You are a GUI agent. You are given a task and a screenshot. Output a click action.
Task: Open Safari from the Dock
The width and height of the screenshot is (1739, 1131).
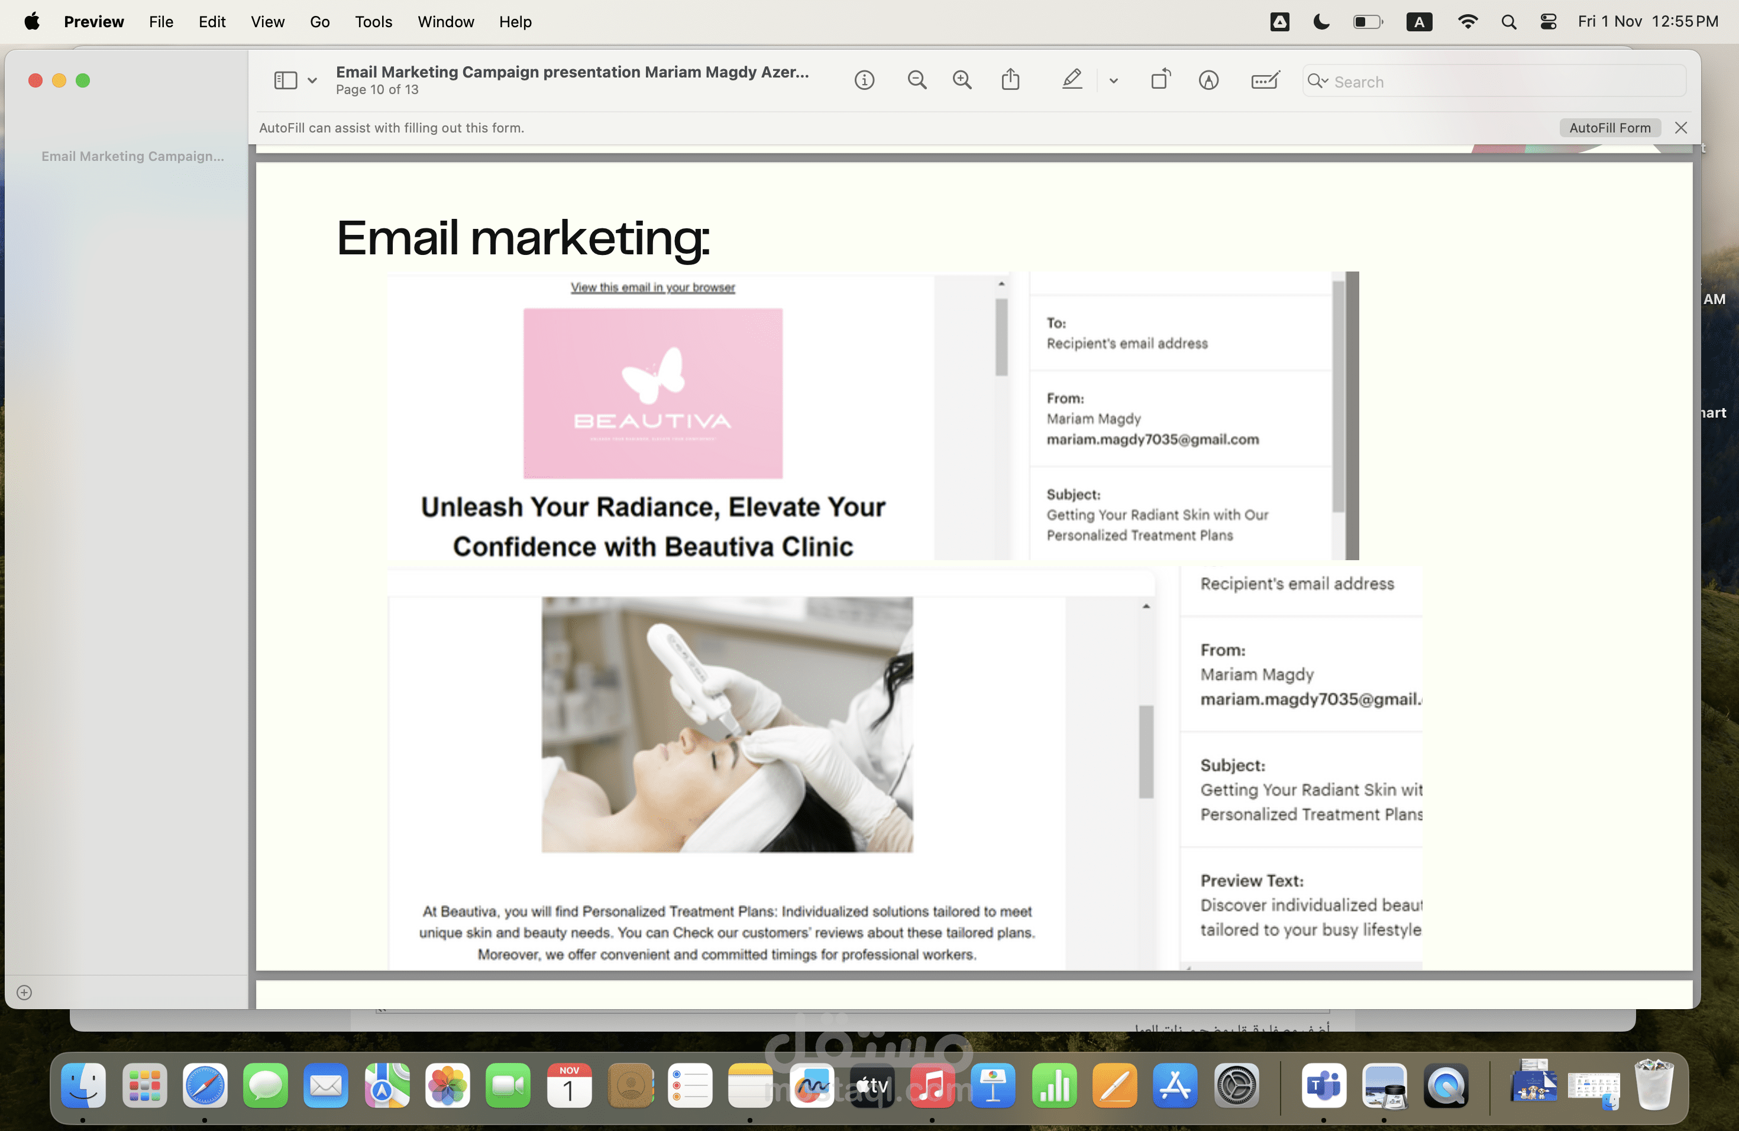pyautogui.click(x=205, y=1085)
